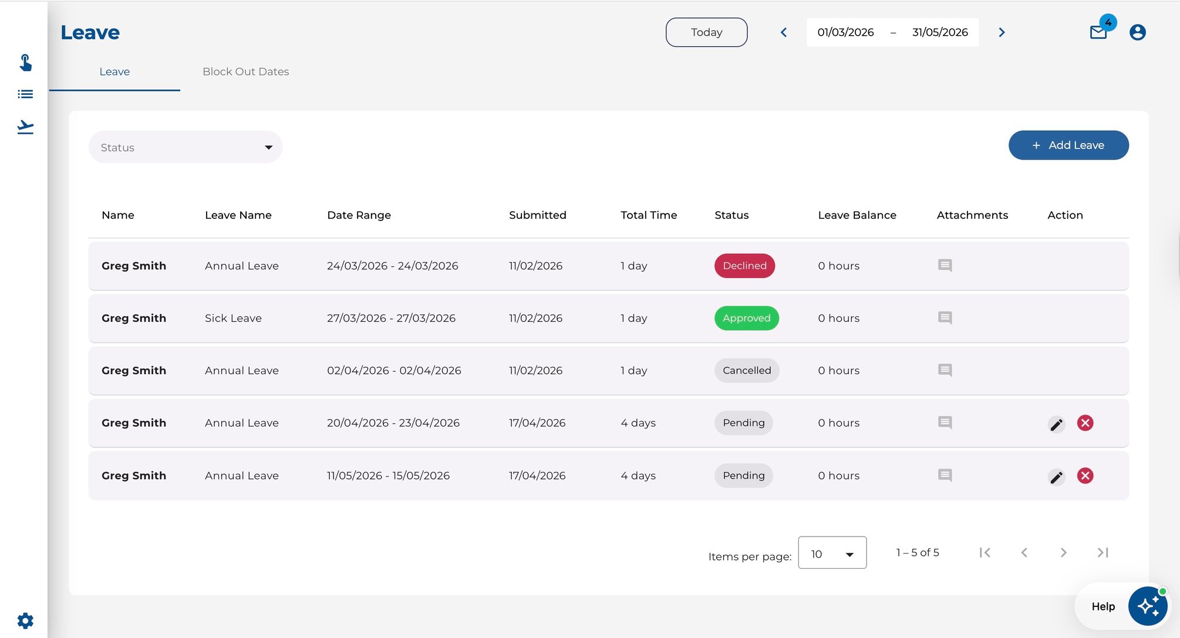Expand the Status filter dropdown
Screen dimensions: 1180x638
tap(186, 147)
